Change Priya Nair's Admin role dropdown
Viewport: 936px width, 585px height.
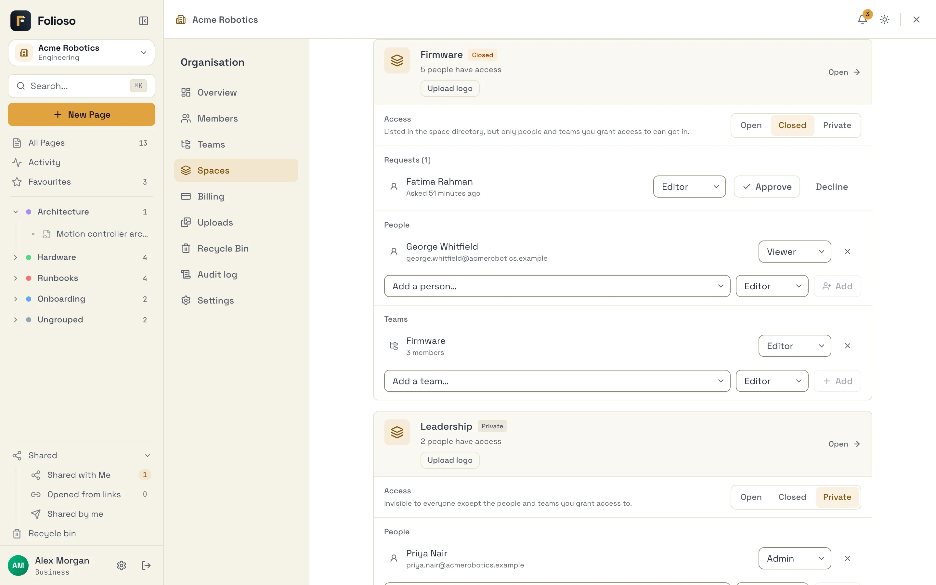click(794, 558)
